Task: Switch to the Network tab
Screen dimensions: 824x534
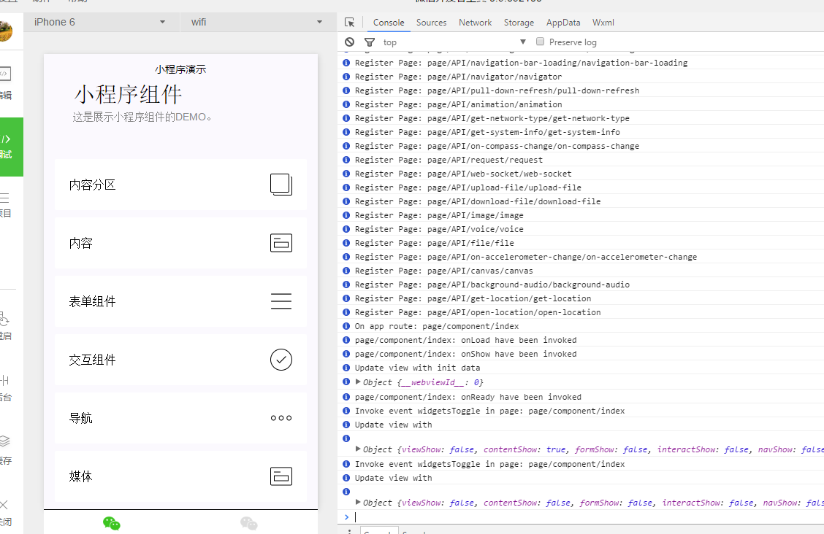Action: pos(475,23)
